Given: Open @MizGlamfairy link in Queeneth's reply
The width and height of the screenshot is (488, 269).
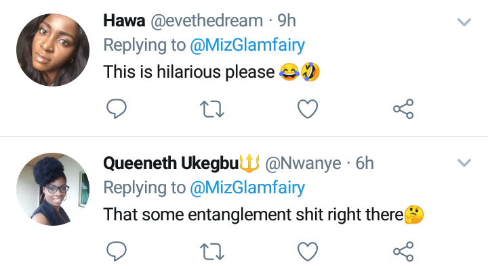Looking at the screenshot, I should pyautogui.click(x=247, y=188).
